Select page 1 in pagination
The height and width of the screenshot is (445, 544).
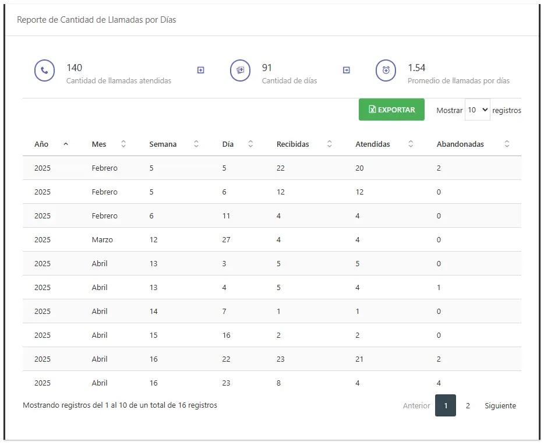pos(446,405)
